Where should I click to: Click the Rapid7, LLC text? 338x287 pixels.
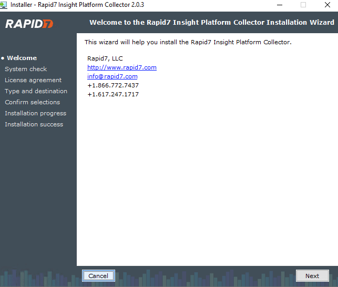(105, 58)
